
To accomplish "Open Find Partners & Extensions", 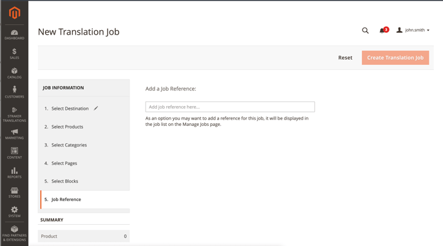I will pos(14,234).
